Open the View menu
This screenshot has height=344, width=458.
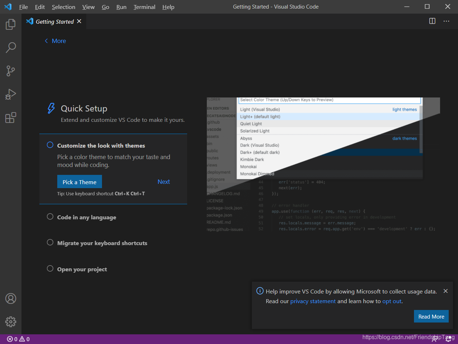(x=88, y=7)
